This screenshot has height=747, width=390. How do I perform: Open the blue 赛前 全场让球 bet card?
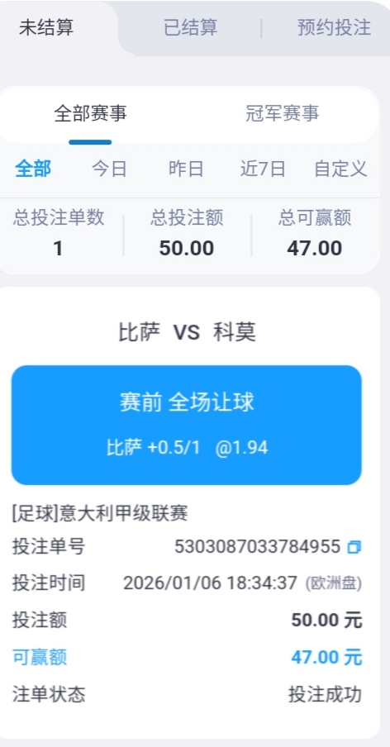pyautogui.click(x=186, y=425)
